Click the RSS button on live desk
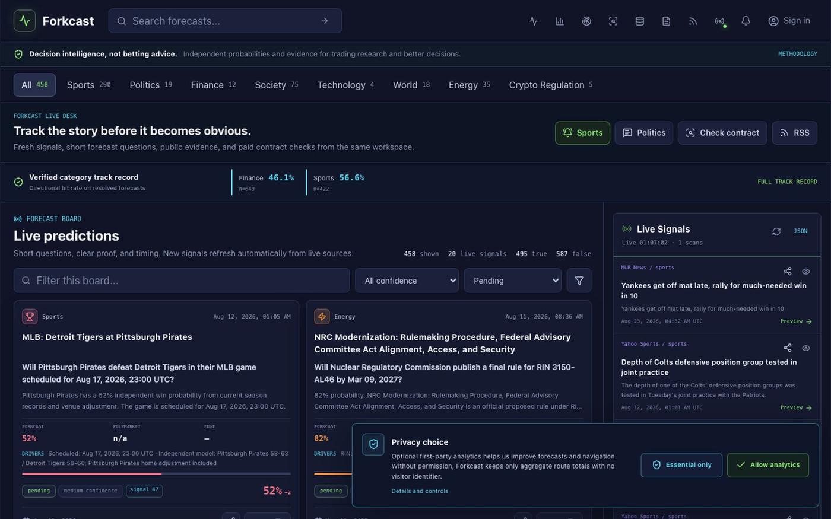This screenshot has width=831, height=519. pos(794,133)
